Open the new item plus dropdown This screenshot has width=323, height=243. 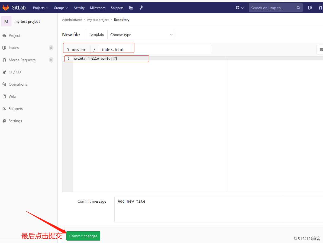click(x=240, y=8)
